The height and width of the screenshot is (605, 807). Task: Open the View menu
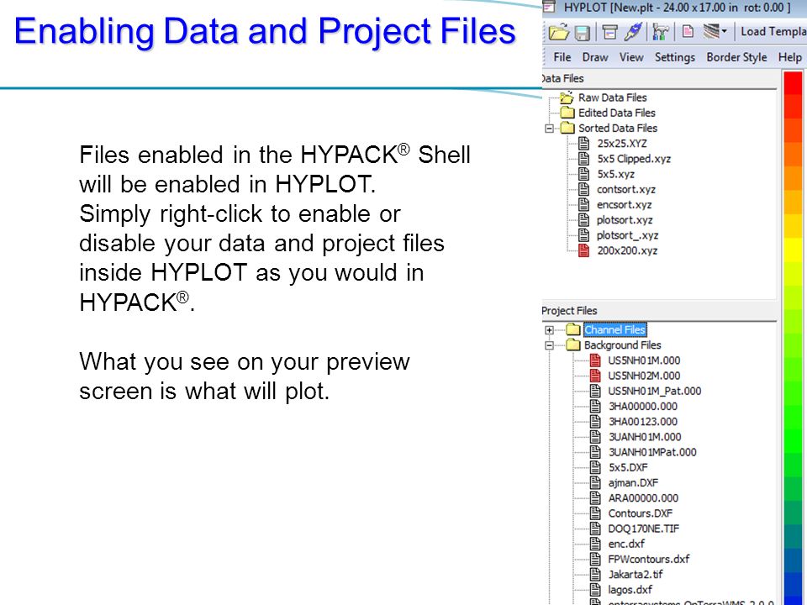631,57
